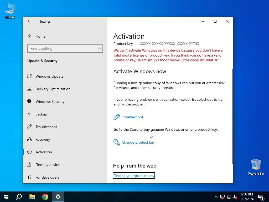Screen dimensions: 269x202
Task: Click the Help from the web heading
Action: pos(135,166)
